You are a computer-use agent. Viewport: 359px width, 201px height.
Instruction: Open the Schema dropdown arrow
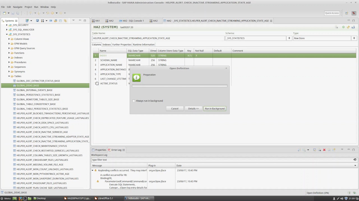point(289,38)
